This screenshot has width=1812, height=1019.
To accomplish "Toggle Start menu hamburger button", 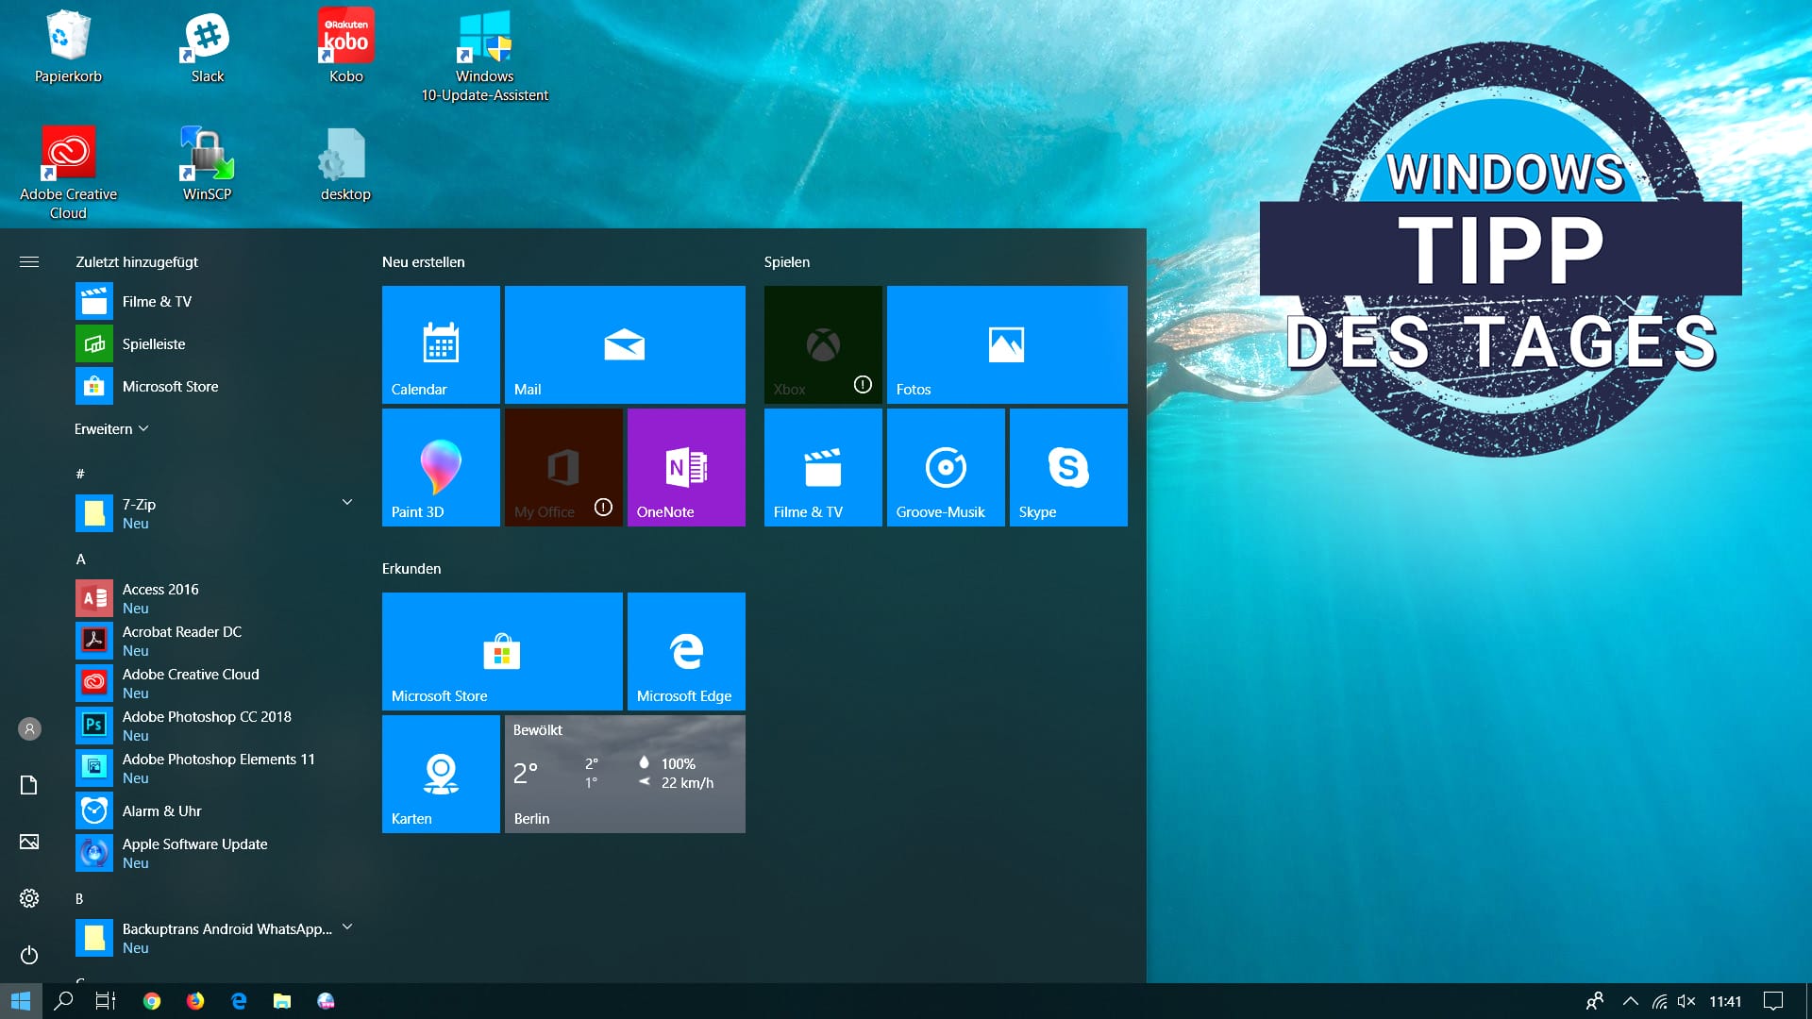I will (x=28, y=261).
